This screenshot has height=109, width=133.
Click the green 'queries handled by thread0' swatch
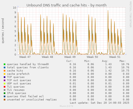click(x=5, y=64)
